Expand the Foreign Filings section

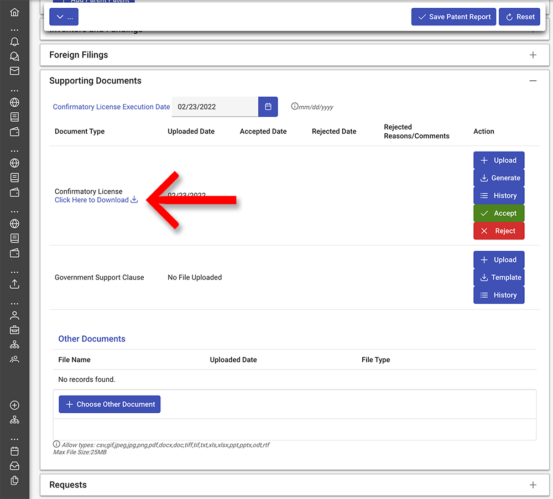(533, 55)
